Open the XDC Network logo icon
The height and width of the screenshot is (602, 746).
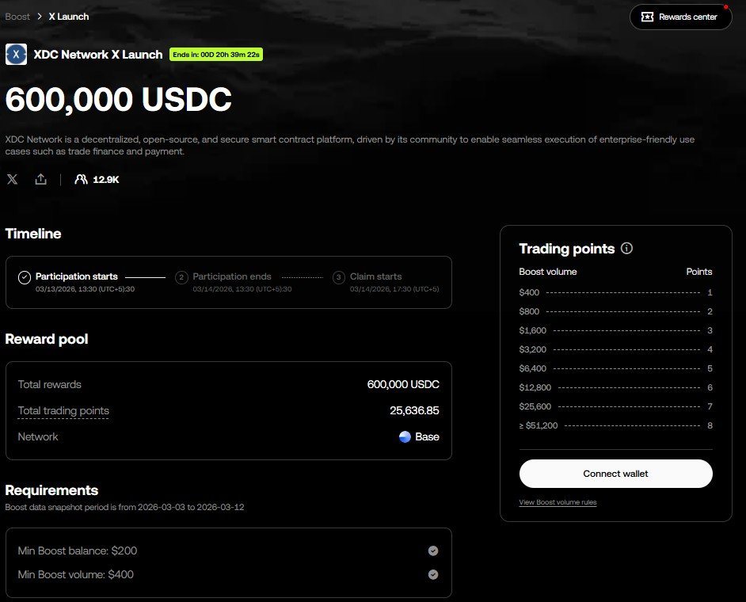pyautogui.click(x=16, y=54)
